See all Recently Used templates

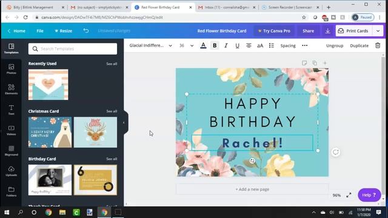pyautogui.click(x=112, y=64)
